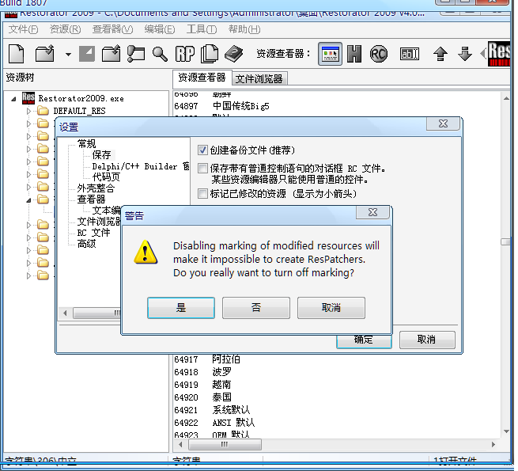
Task: Open the 查看器(V) menu
Action: click(x=112, y=29)
